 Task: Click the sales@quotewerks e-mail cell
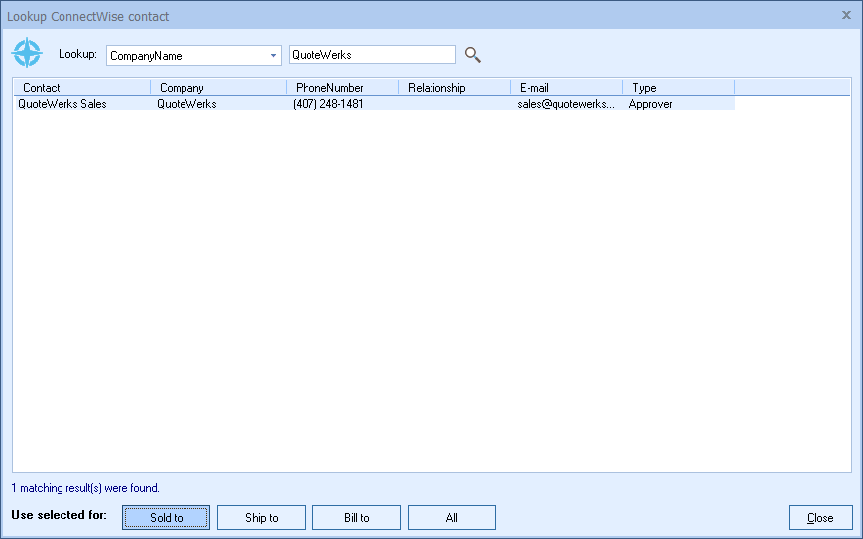pyautogui.click(x=565, y=104)
